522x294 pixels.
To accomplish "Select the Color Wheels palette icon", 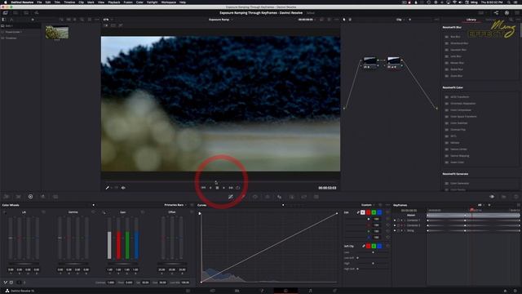I will 30,197.
